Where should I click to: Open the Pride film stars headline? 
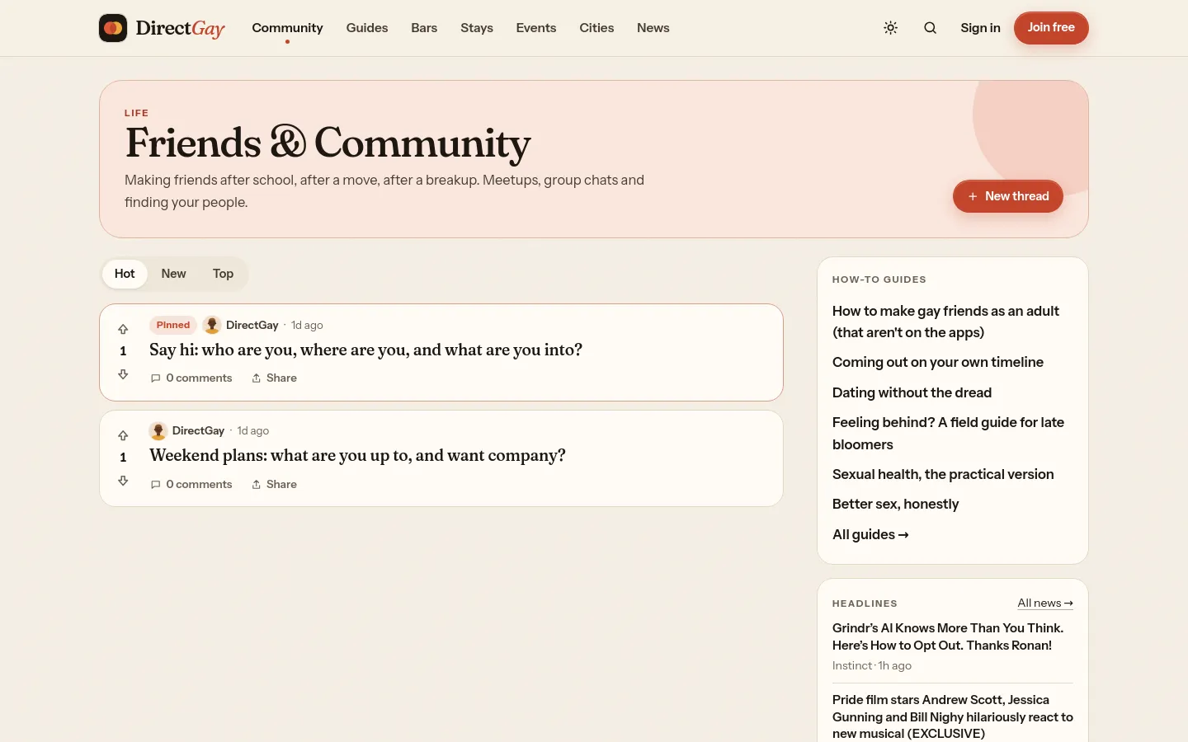pos(953,716)
